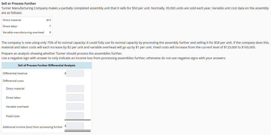
Task: Click the Additional income (loss) answer field
Action: [75, 126]
